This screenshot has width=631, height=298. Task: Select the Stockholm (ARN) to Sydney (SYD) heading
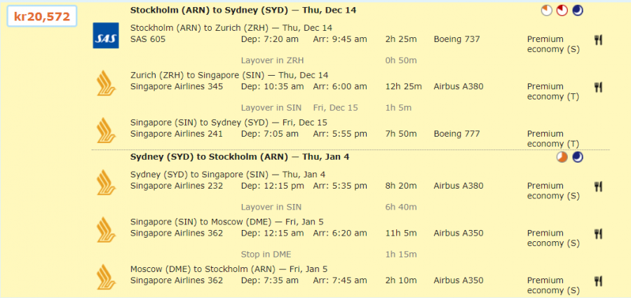click(x=243, y=10)
